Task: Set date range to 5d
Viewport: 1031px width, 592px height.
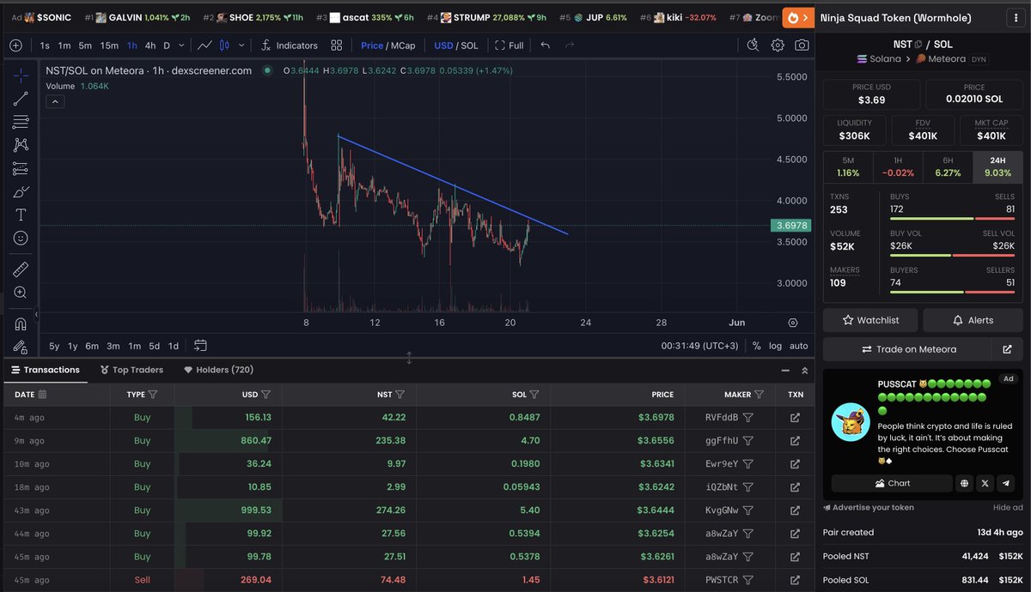Action: click(154, 346)
